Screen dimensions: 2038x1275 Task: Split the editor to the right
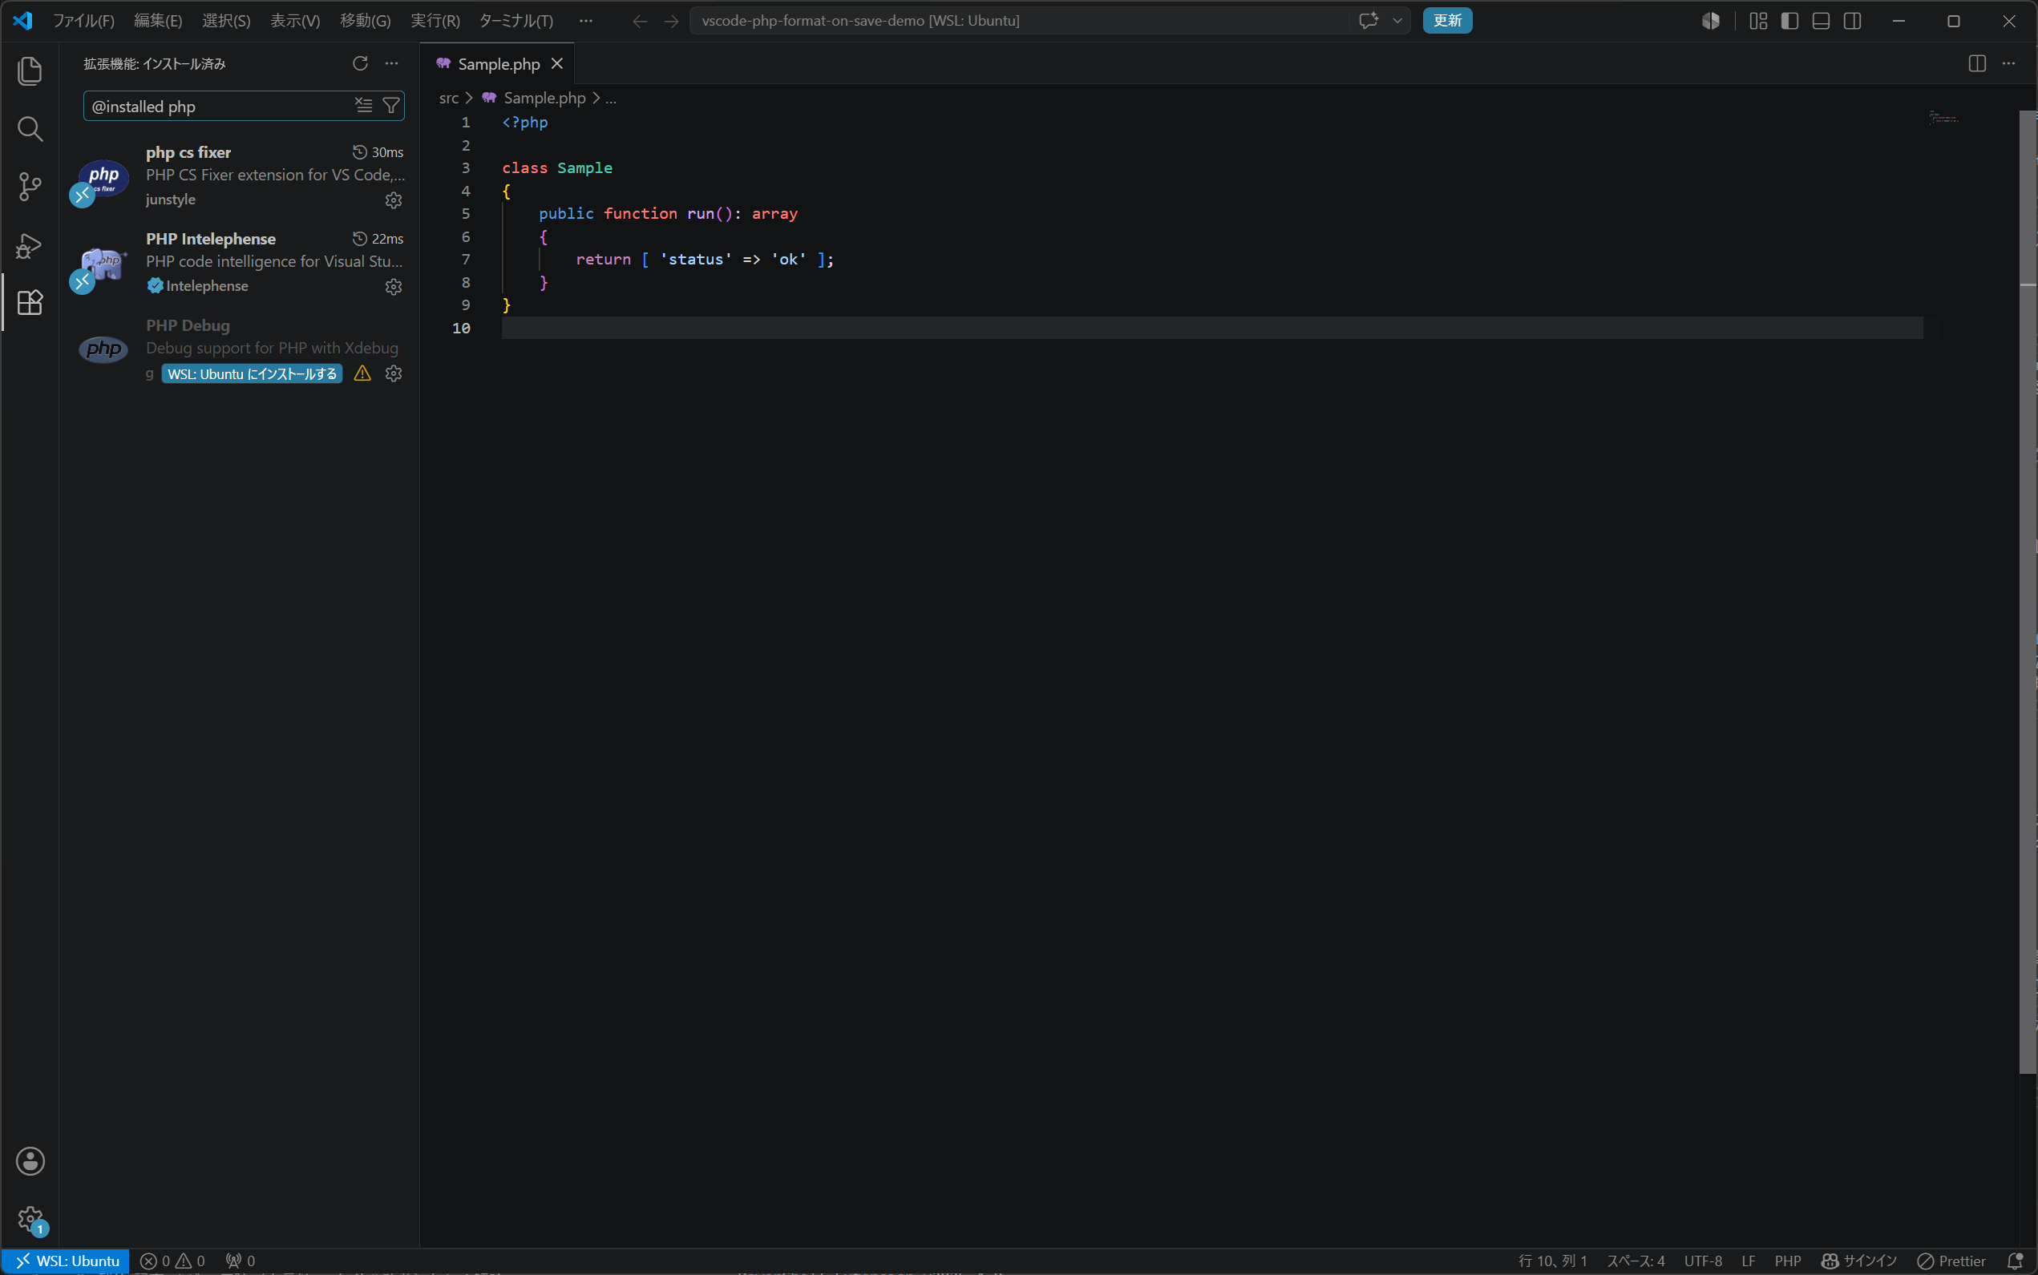click(x=1976, y=63)
